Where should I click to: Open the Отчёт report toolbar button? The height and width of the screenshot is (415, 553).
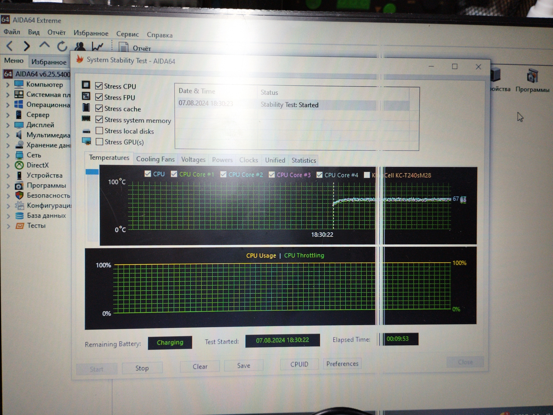click(x=135, y=48)
